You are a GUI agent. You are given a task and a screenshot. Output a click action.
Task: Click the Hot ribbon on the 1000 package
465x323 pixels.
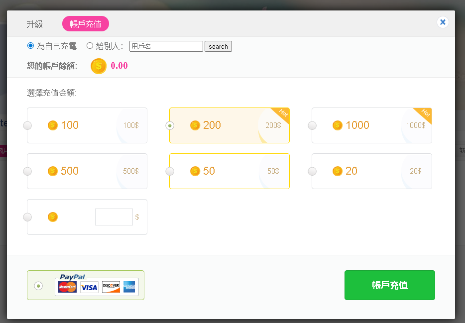coord(424,114)
